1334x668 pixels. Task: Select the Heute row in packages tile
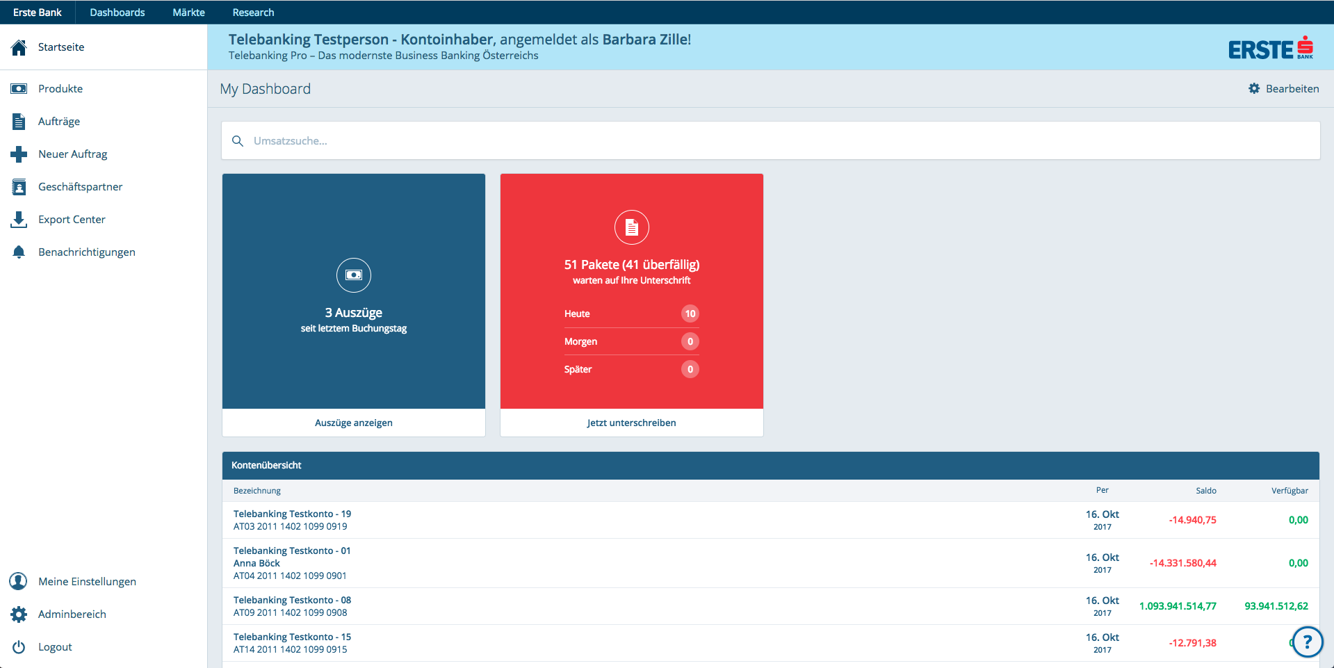[x=632, y=313]
